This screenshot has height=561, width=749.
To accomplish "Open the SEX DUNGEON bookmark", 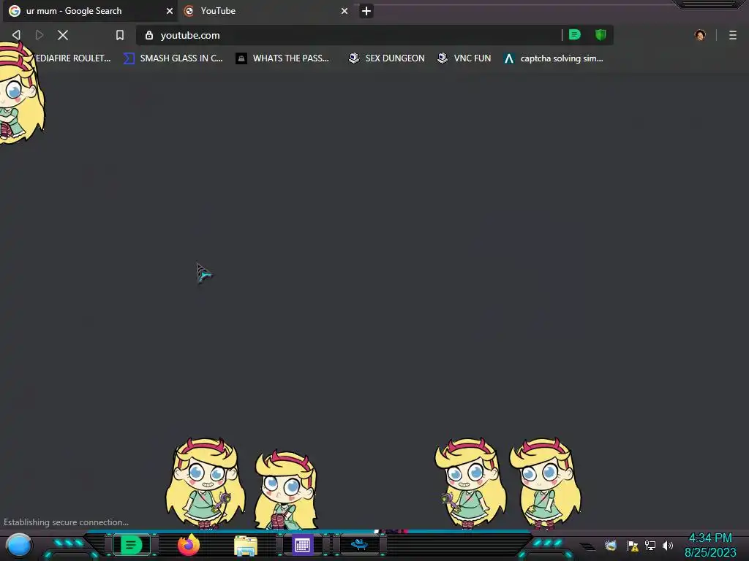I will click(387, 58).
